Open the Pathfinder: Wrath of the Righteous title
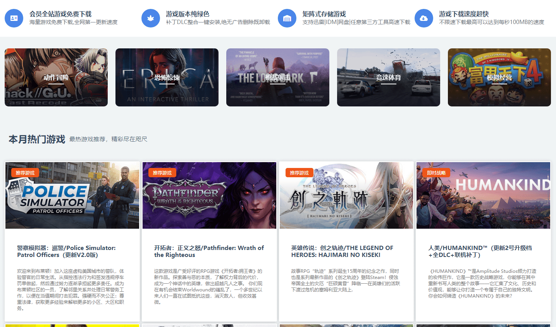The image size is (556, 327). (x=209, y=251)
